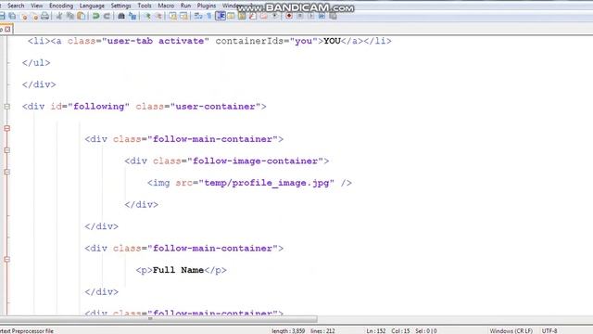
Task: Click the Preprocessor file type status text
Action: 27,331
